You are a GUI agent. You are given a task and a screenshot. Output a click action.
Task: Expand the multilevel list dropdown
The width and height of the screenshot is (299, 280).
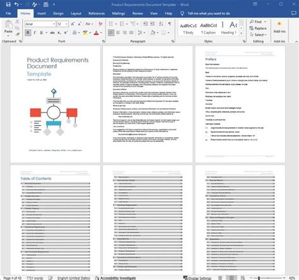click(138, 24)
